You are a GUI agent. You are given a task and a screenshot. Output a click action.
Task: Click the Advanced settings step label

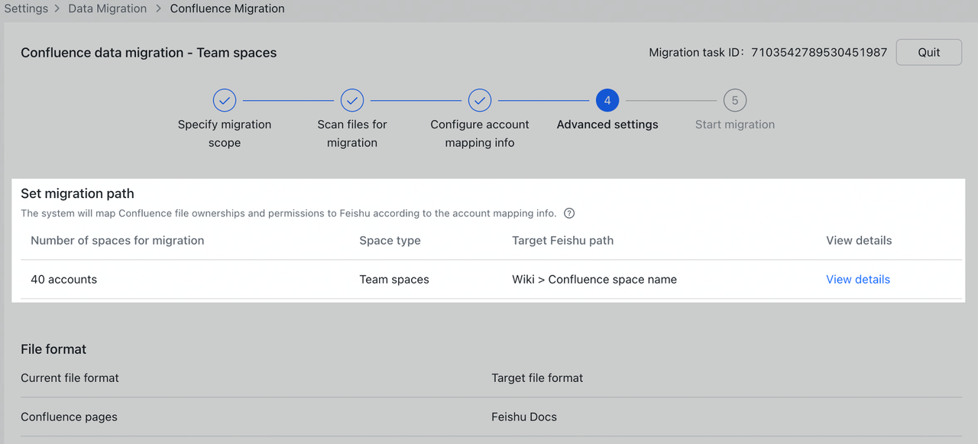(607, 125)
